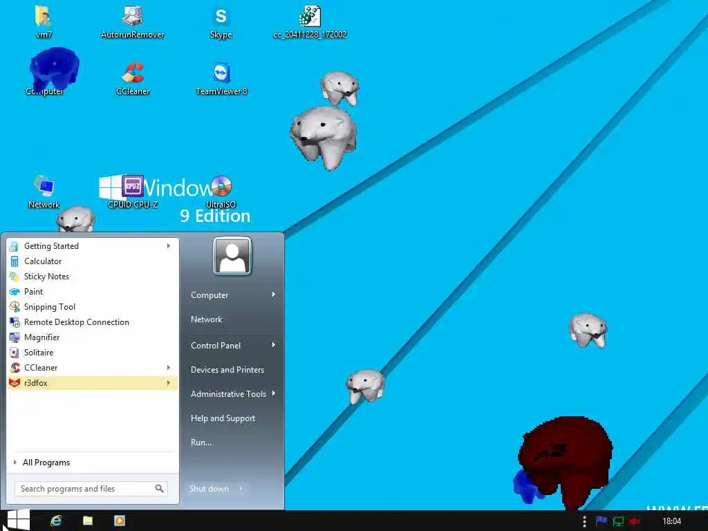
Task: Open the media player taskbar icon
Action: [120, 521]
